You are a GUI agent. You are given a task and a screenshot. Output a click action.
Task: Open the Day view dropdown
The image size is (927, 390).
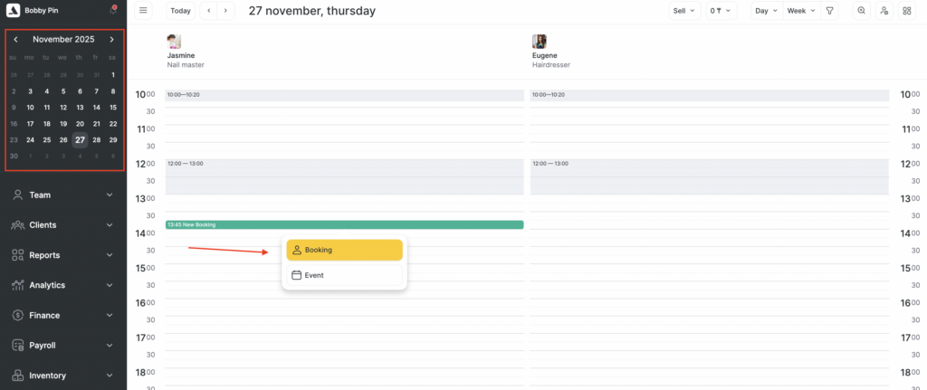click(766, 11)
